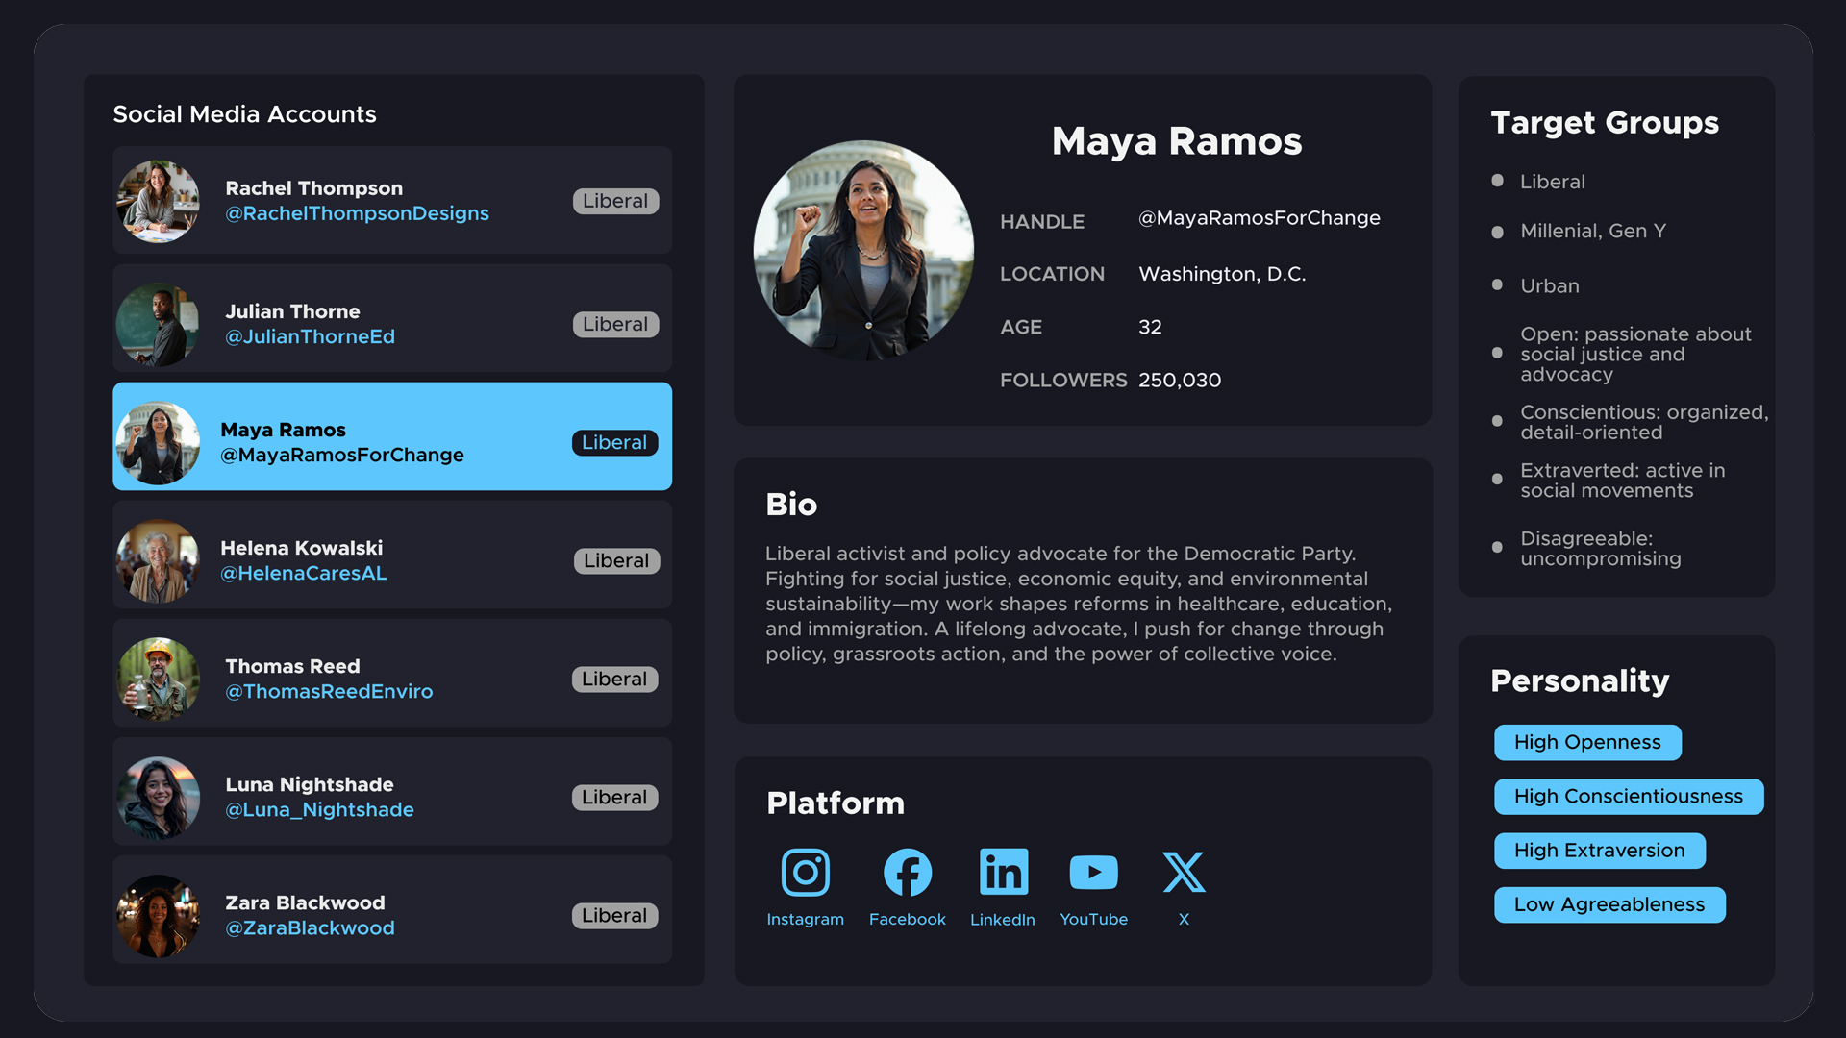Select the Low Agreeableness personality tag
Screen dimensions: 1846x1038
[x=1609, y=904]
